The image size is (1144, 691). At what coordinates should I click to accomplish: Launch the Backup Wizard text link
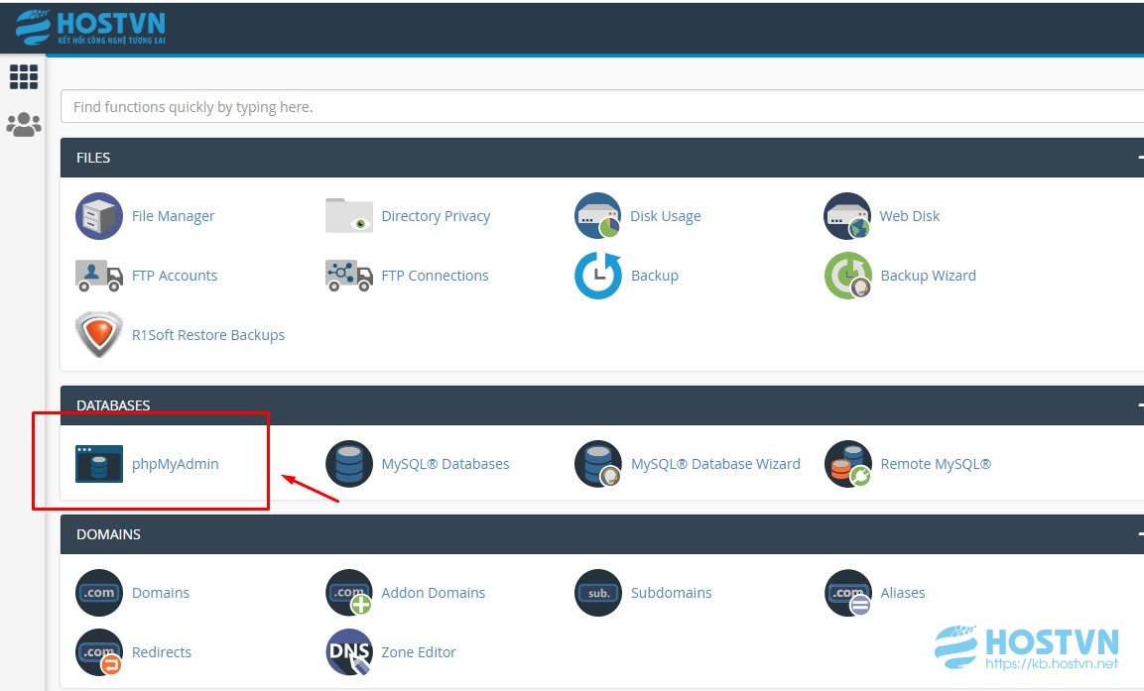tap(928, 276)
